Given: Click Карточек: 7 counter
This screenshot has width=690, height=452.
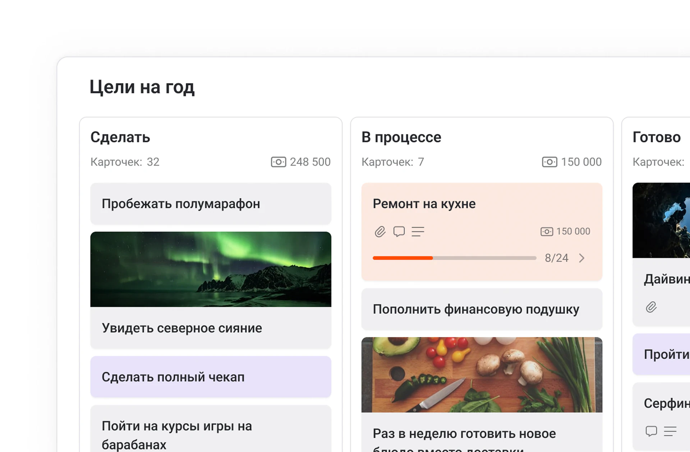Looking at the screenshot, I should click(x=393, y=162).
